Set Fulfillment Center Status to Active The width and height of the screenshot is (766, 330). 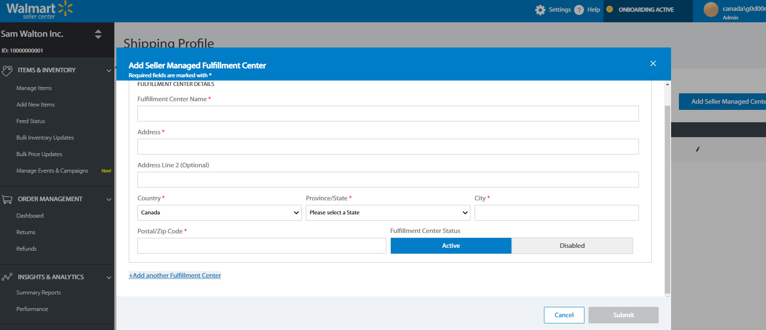pyautogui.click(x=451, y=246)
